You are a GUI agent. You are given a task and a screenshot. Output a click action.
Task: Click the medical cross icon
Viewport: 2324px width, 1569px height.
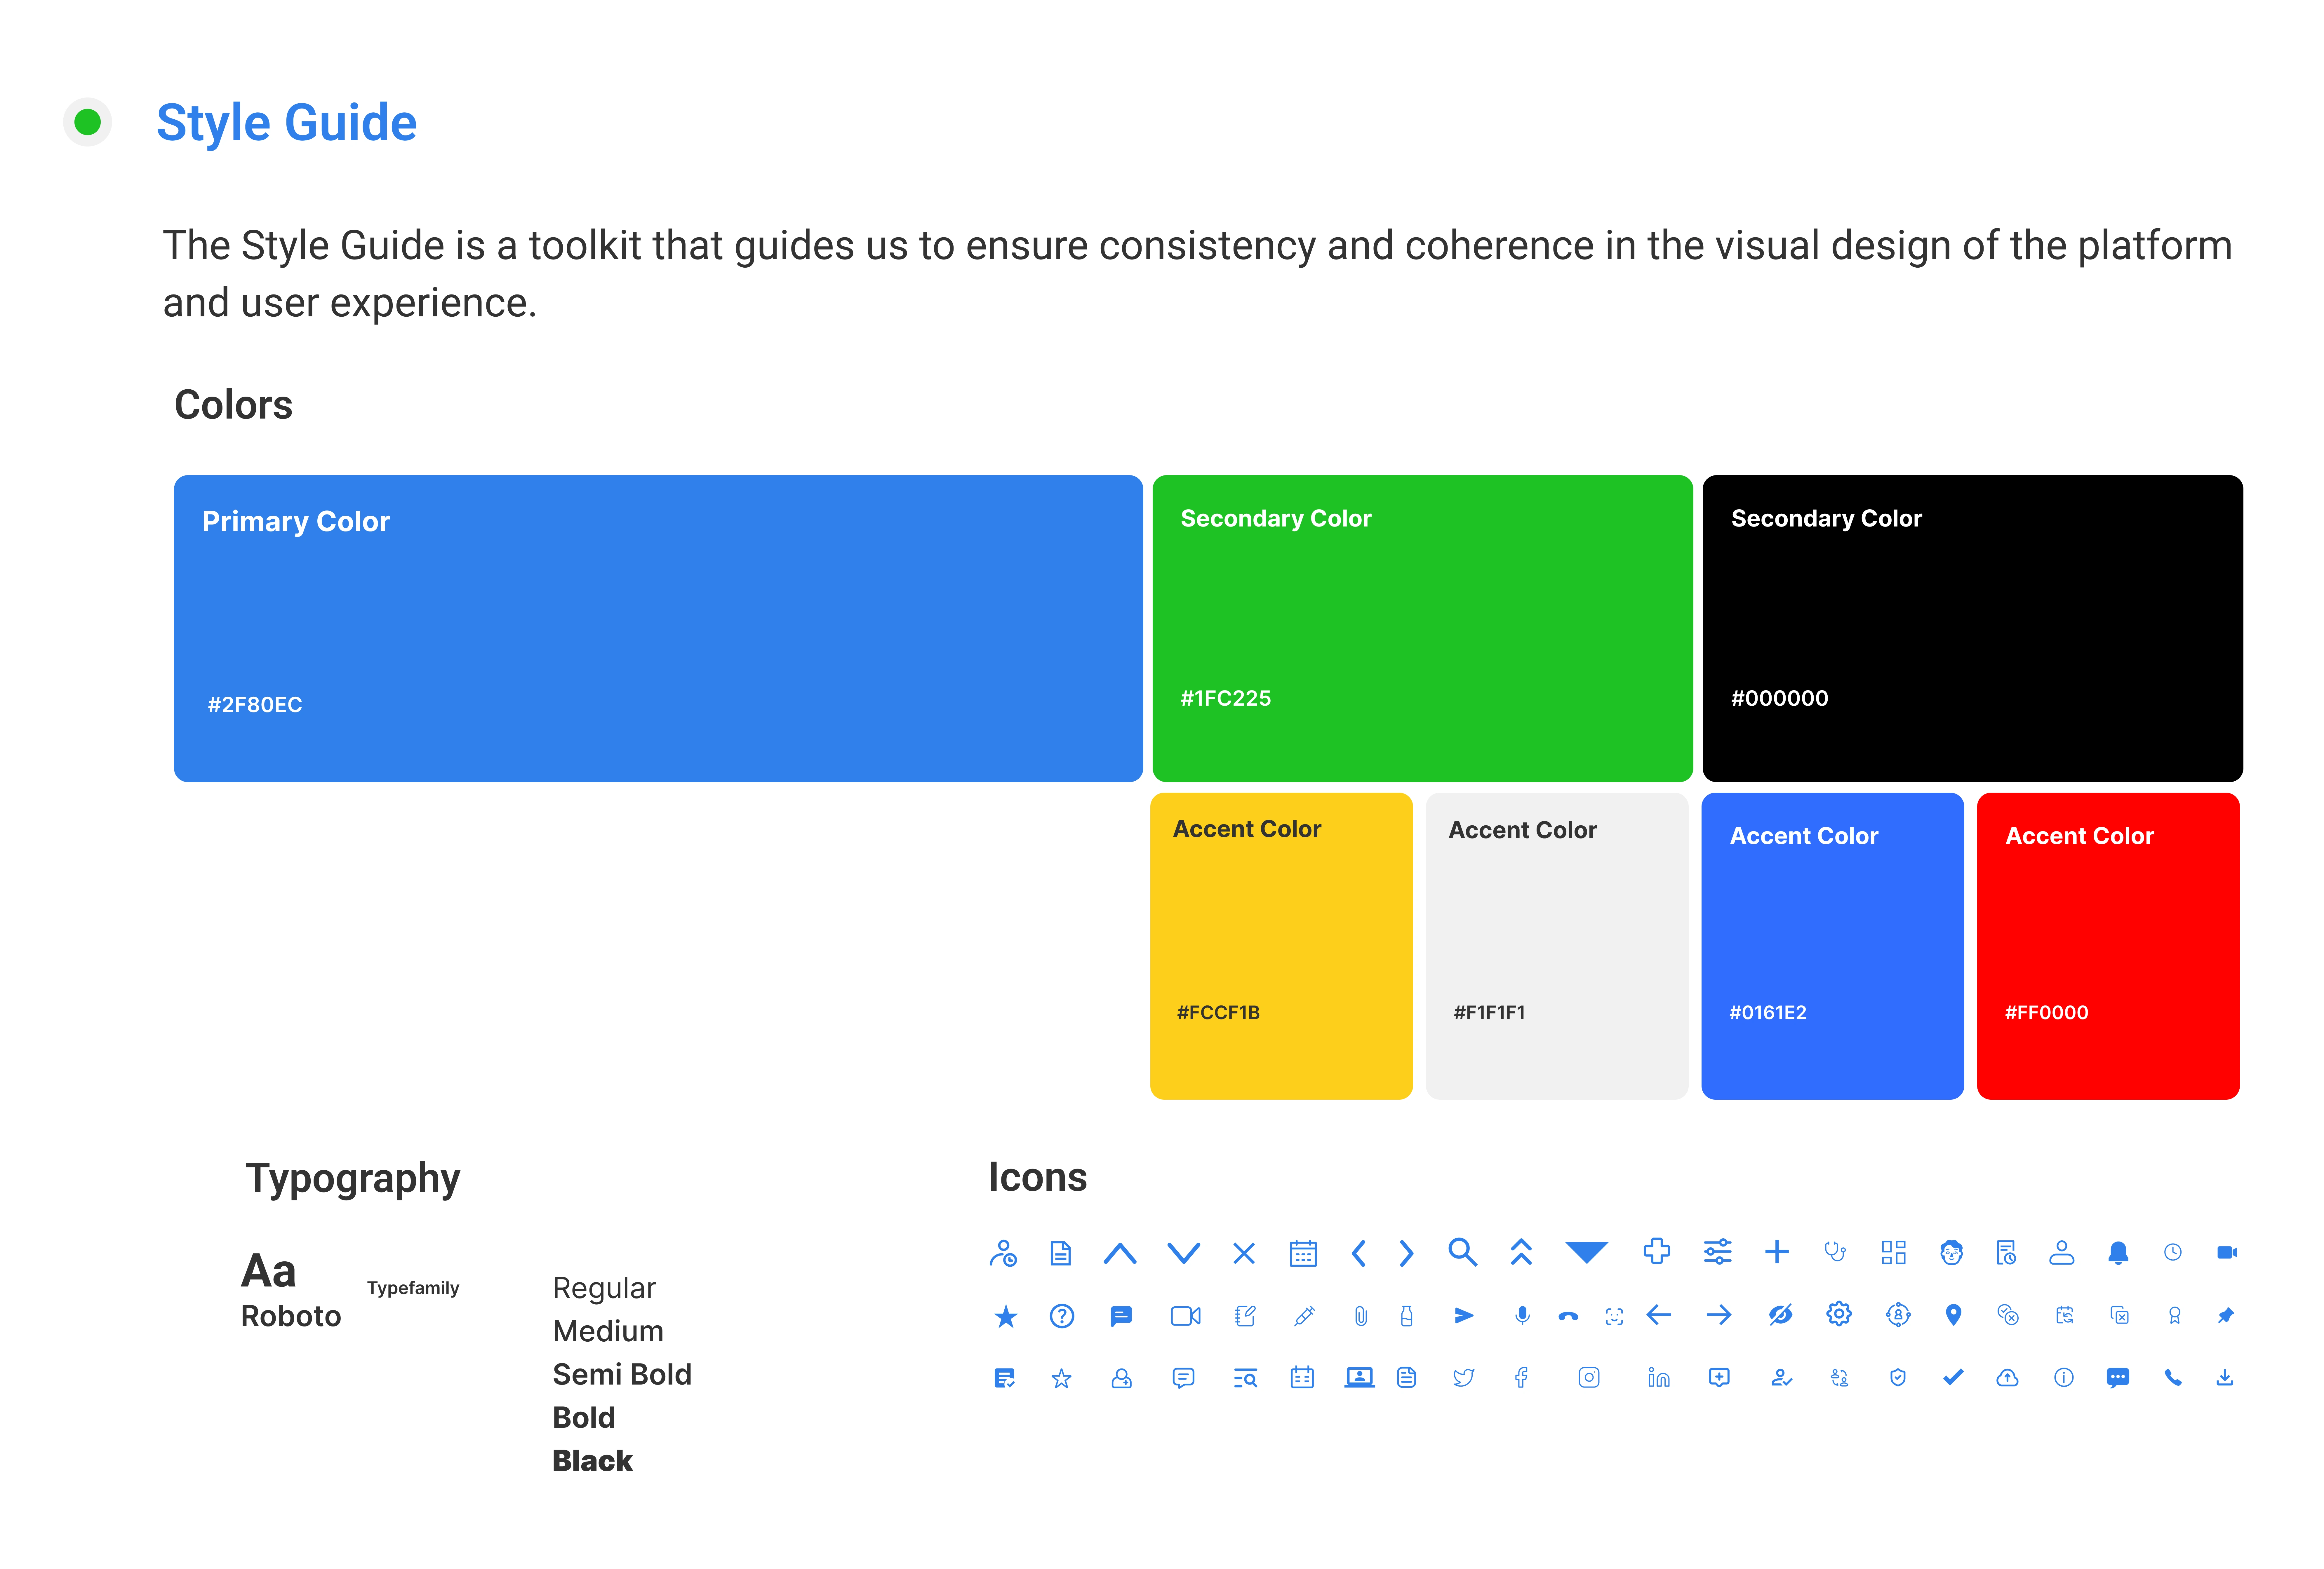(x=1657, y=1251)
